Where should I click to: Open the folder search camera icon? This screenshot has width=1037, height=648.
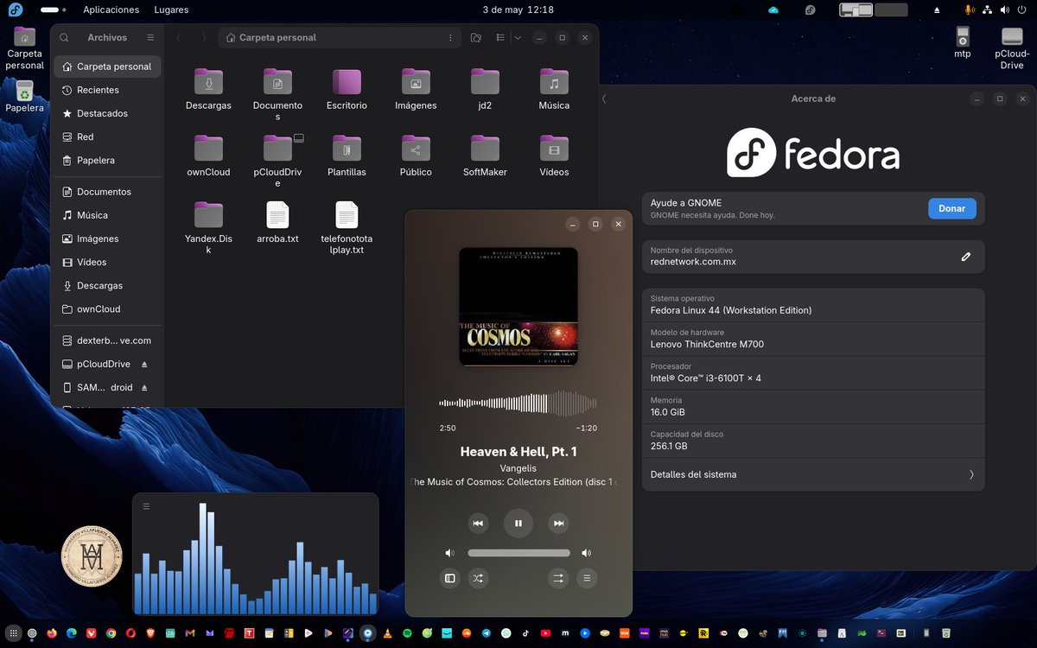[x=475, y=37]
